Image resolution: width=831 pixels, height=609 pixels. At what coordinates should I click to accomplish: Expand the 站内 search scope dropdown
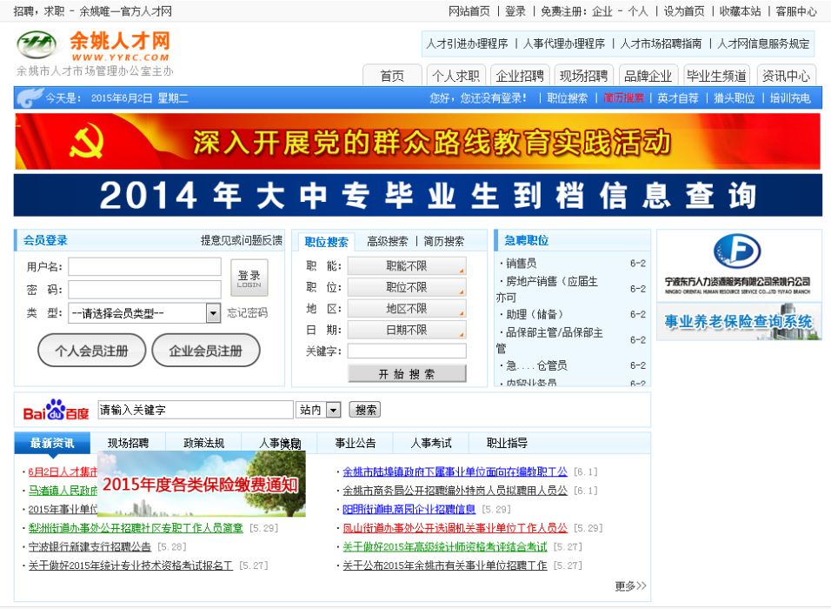point(318,410)
